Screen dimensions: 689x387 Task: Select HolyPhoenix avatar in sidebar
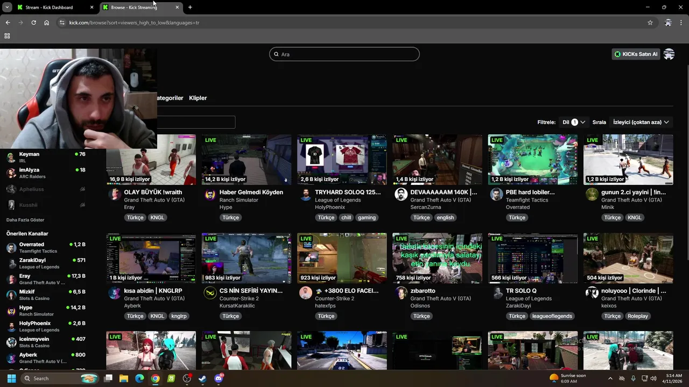[x=11, y=326]
